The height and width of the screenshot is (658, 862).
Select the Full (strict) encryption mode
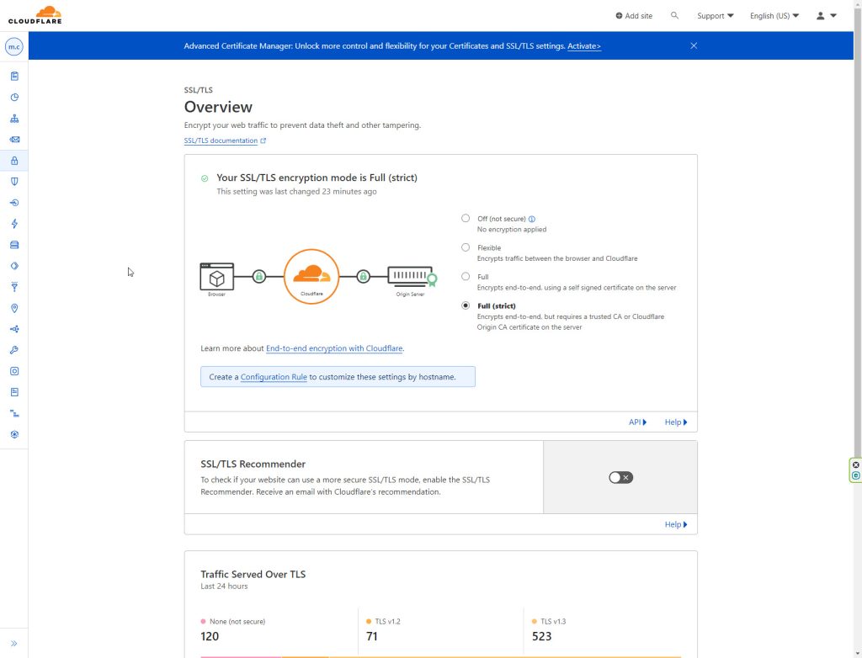click(x=466, y=305)
